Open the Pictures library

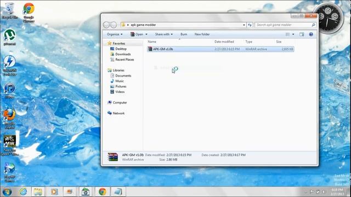[x=121, y=86]
